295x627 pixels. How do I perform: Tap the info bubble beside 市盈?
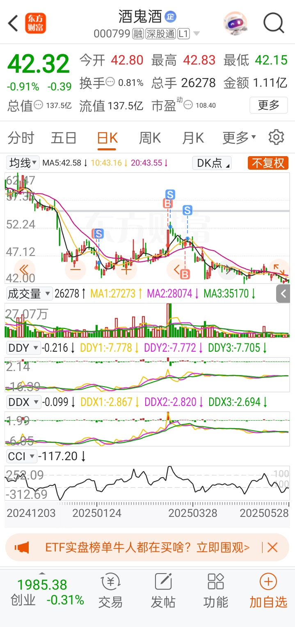[x=188, y=105]
